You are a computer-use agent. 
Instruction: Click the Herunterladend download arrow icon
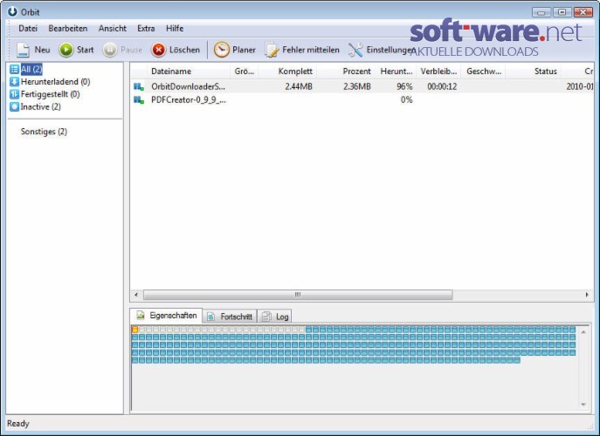[x=14, y=82]
